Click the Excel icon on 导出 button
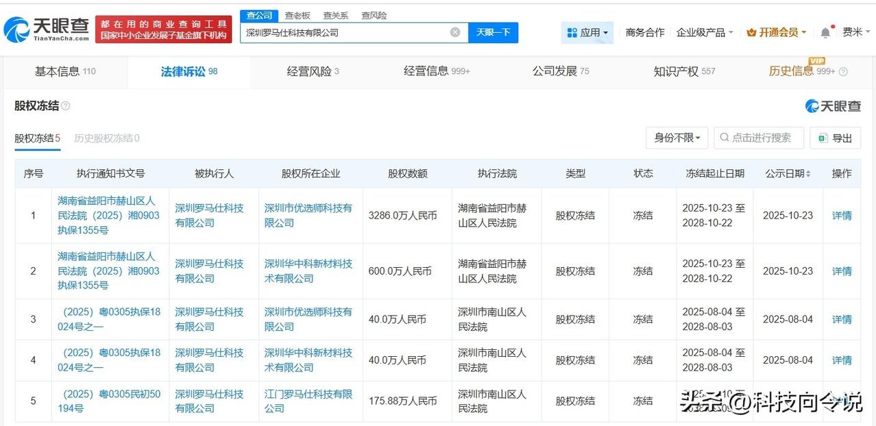The height and width of the screenshot is (426, 876). (x=823, y=138)
